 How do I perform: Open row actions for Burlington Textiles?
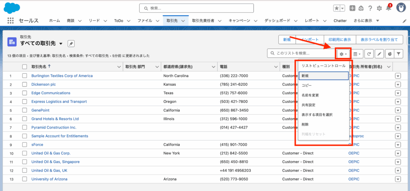point(398,76)
